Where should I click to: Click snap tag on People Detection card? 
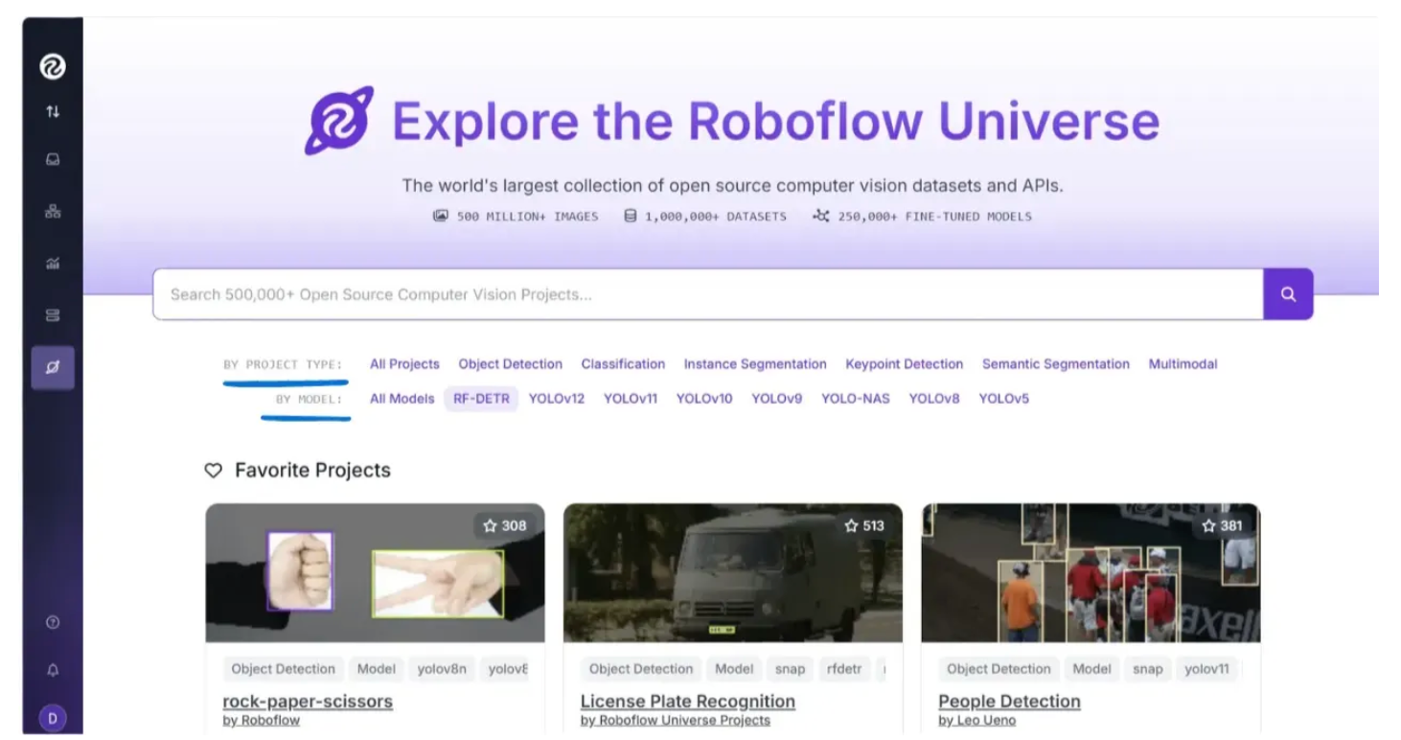[x=1147, y=669]
